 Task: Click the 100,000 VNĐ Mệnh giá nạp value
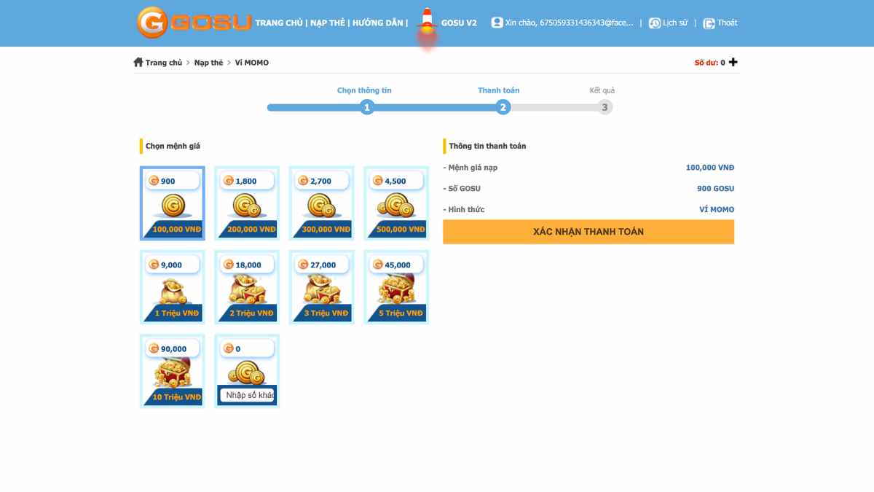pyautogui.click(x=710, y=168)
